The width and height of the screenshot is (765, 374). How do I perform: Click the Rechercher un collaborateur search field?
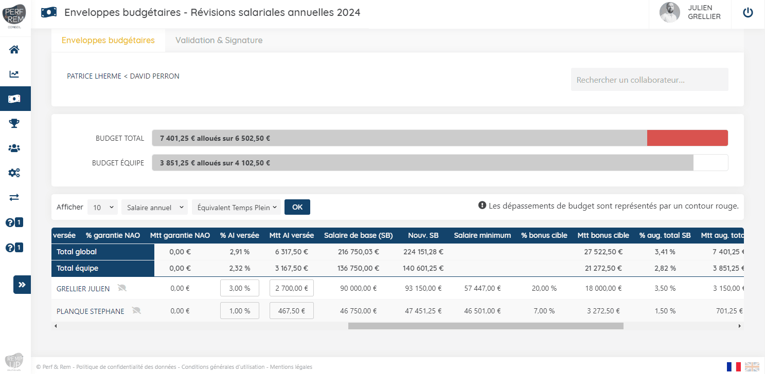649,80
